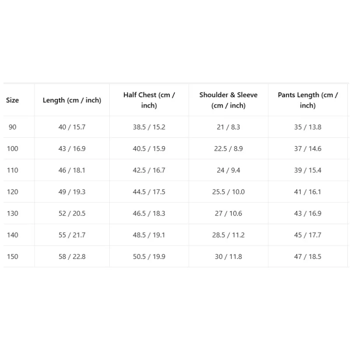Click the 40 / 15.7 length cell
This screenshot has width=350, height=350.
(x=72, y=127)
